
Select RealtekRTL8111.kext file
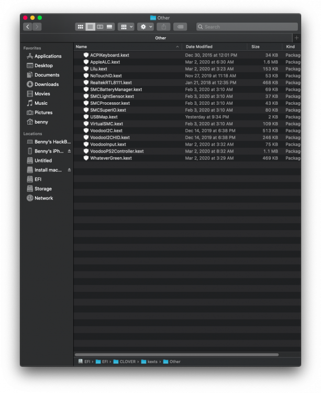[187, 83]
